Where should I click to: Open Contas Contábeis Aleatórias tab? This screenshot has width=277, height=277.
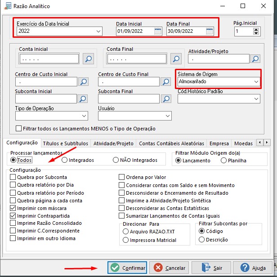pos(171,143)
